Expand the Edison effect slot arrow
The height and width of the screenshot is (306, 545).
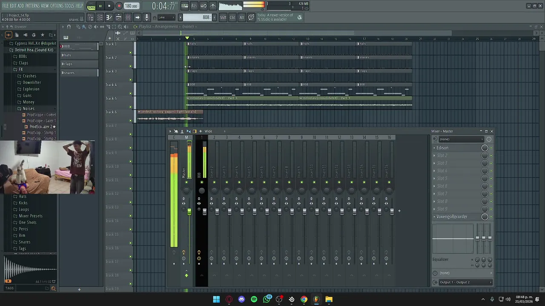click(x=434, y=148)
